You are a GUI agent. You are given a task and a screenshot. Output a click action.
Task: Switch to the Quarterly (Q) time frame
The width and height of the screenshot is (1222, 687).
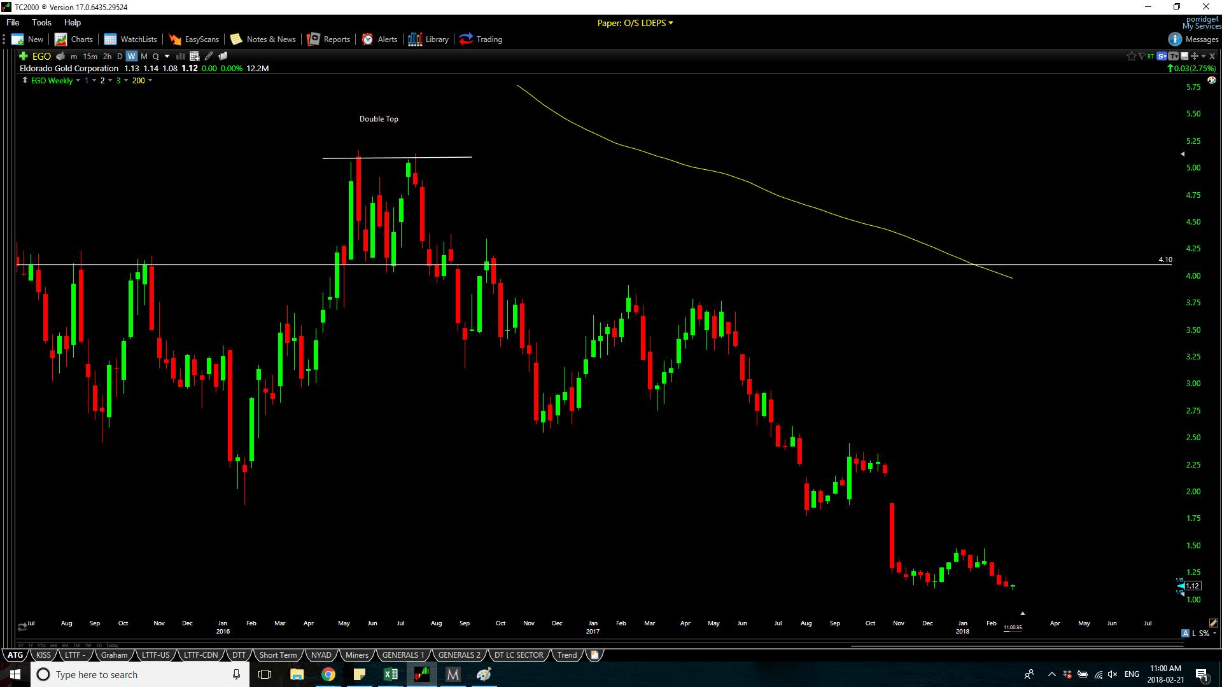(x=156, y=56)
